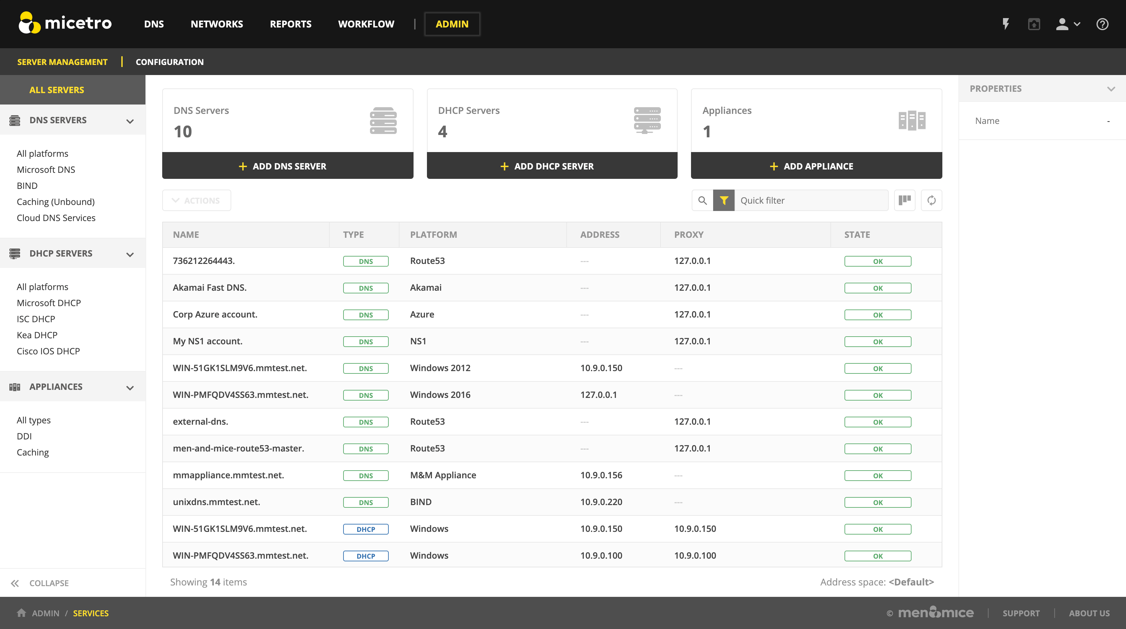
Task: Click the search magnifier icon
Action: pos(702,201)
